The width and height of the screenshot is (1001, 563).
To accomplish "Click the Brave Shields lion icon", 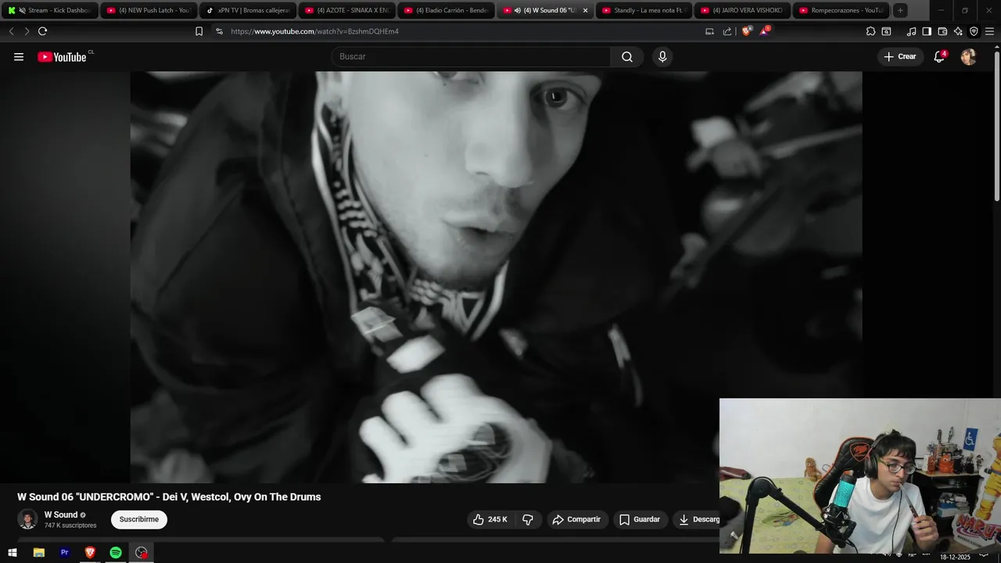I will [746, 31].
